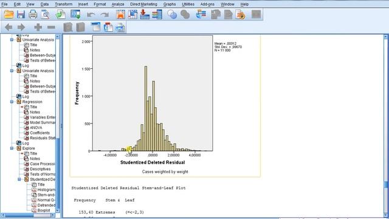This screenshot has height=219, width=389.
Task: Open the File menu
Action: (x=4, y=4)
